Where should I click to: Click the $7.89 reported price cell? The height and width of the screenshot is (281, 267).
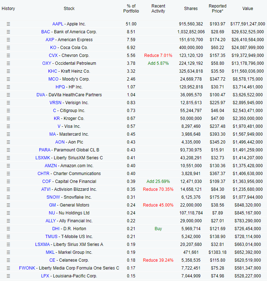[x=217, y=213]
